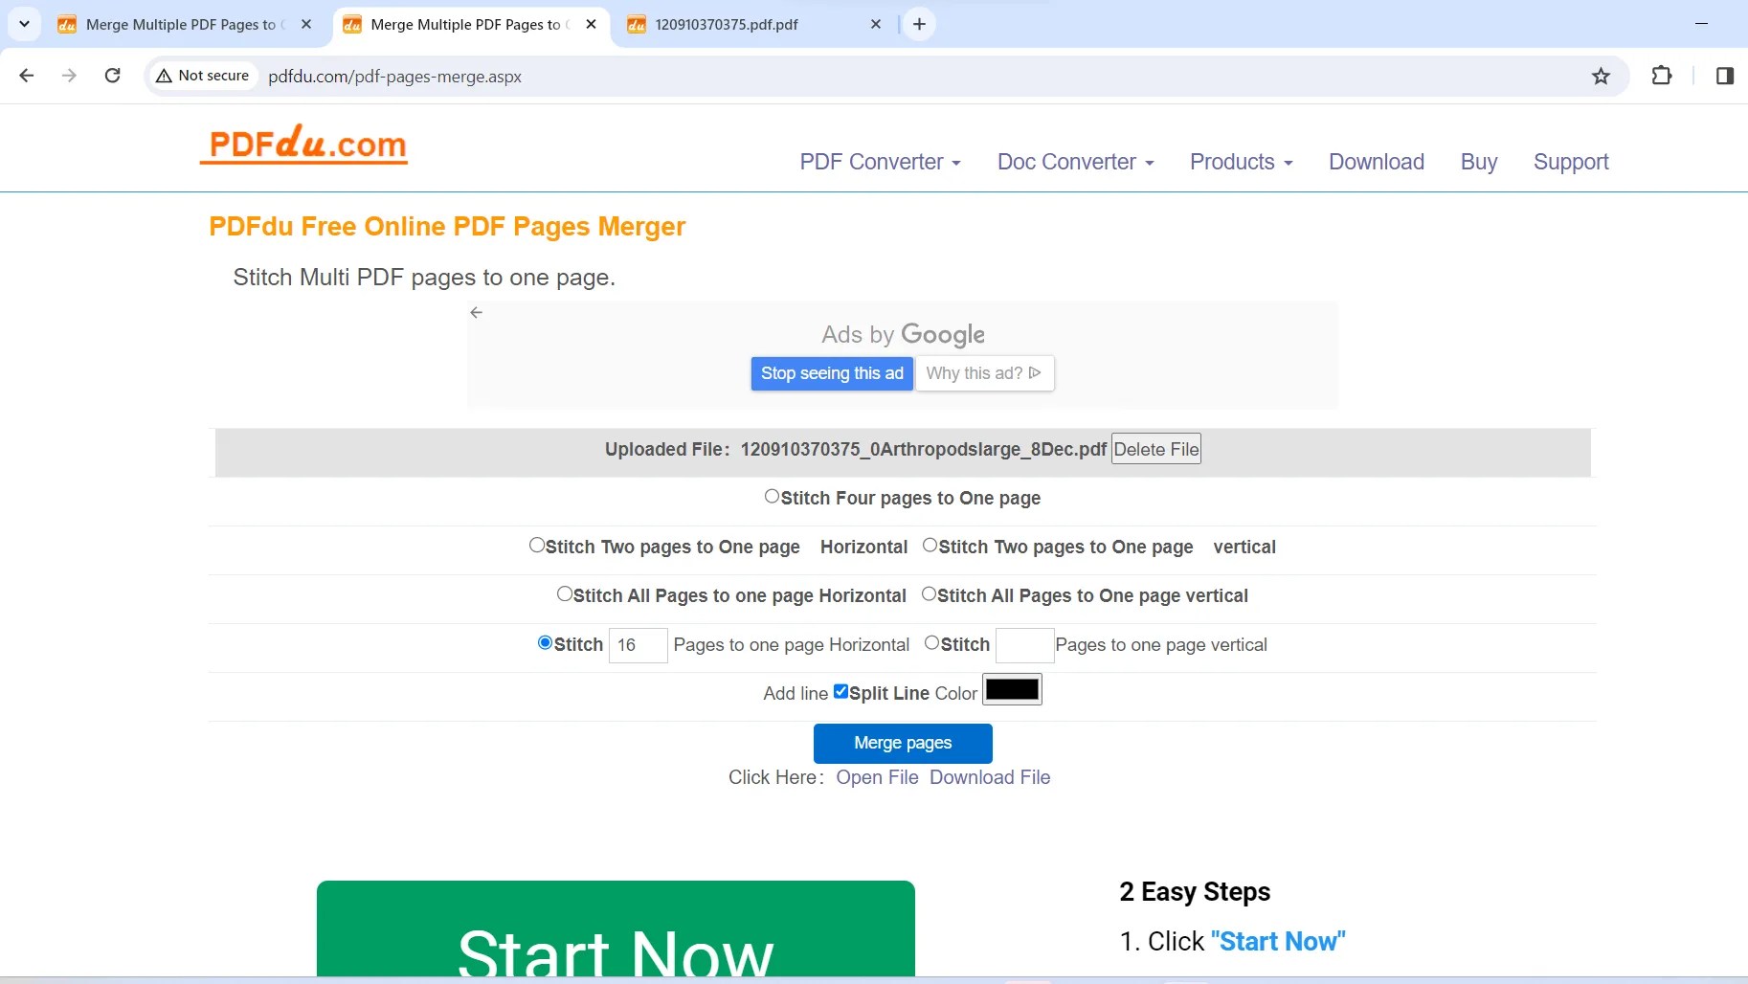Open the browser extensions puzzle icon
Screen dimensions: 1748x984
point(1663,76)
